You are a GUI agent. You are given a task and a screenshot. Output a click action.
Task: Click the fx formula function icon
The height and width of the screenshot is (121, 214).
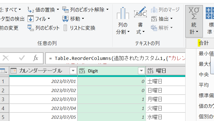tap(36, 58)
